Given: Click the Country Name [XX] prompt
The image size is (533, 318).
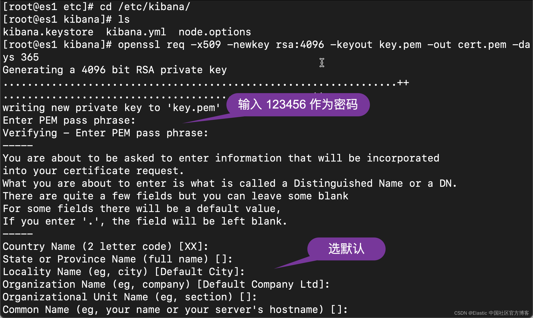Looking at the screenshot, I should click(105, 247).
